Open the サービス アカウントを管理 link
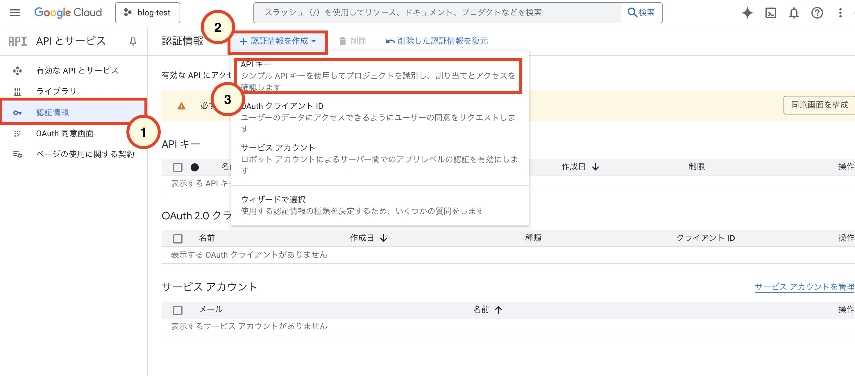 tap(804, 287)
